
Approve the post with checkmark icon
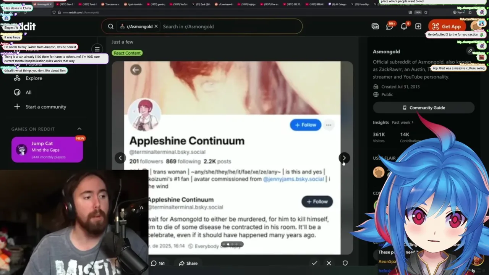coord(314,263)
